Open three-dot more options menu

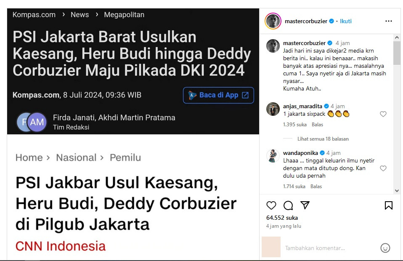[389, 21]
